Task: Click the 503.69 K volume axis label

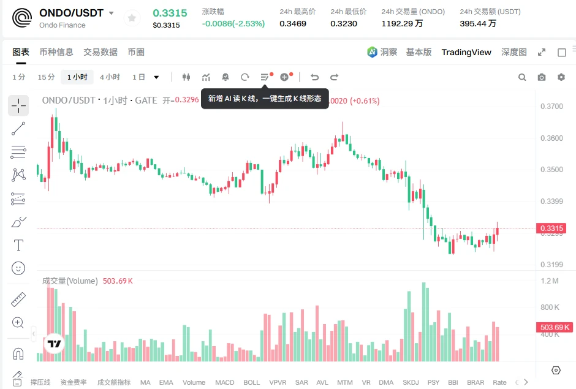Action: click(x=555, y=327)
